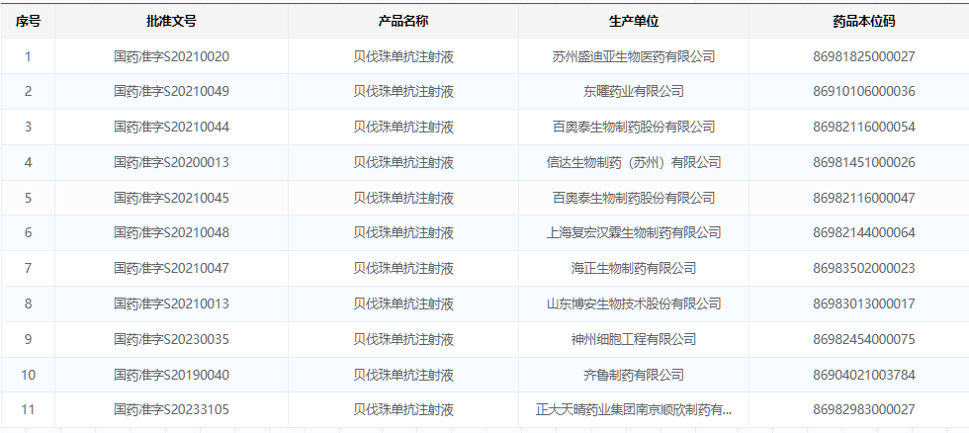Select the 药品本位码 column header
Image resolution: width=969 pixels, height=433 pixels.
[x=863, y=21]
